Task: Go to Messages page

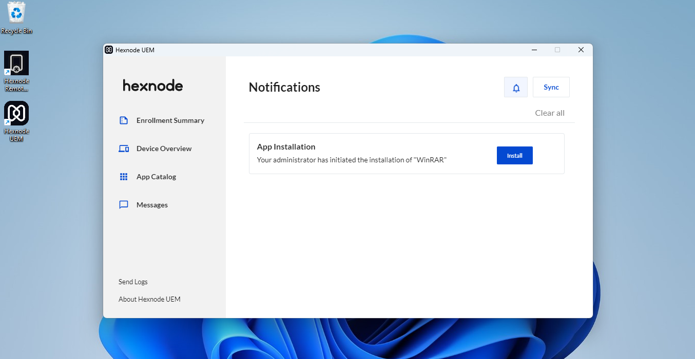Action: [x=152, y=205]
